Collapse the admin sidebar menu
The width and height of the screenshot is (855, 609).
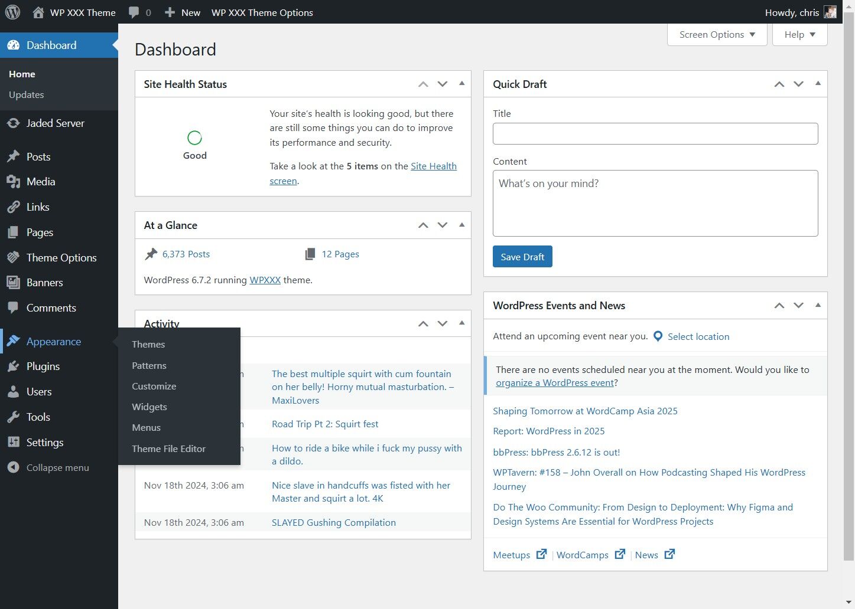pyautogui.click(x=57, y=468)
